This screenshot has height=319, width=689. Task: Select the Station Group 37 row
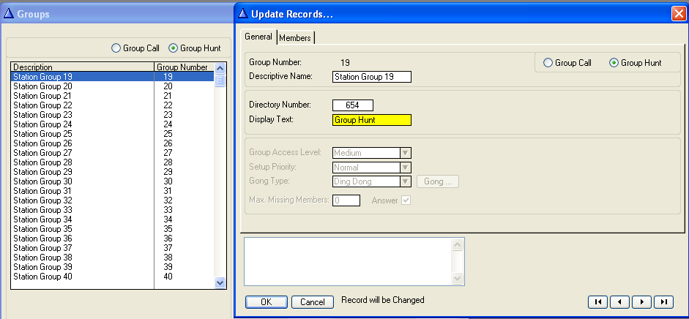[113, 248]
